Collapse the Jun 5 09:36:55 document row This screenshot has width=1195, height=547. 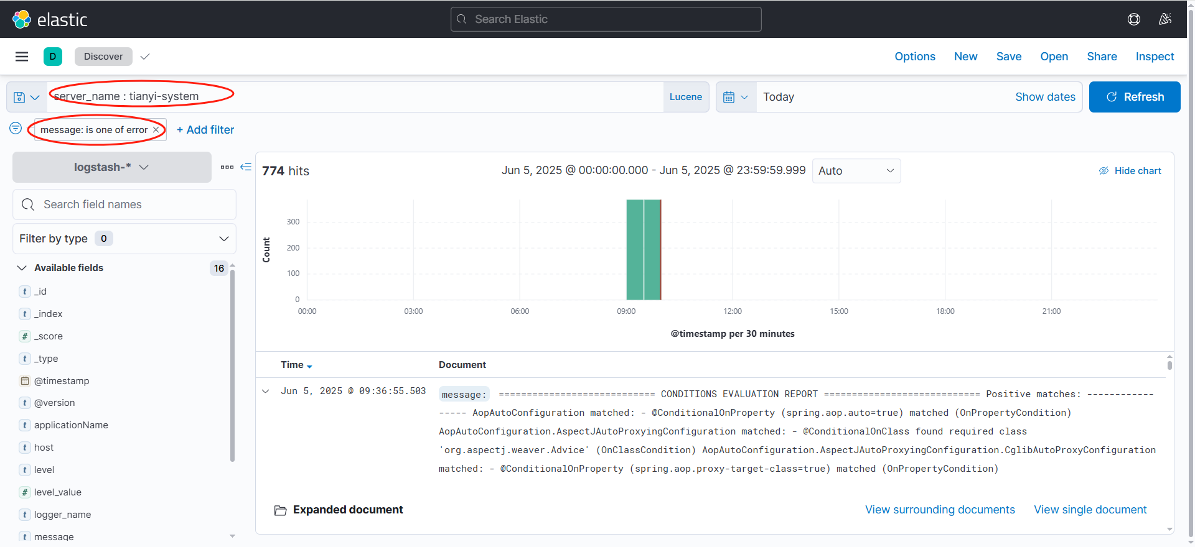pos(266,391)
